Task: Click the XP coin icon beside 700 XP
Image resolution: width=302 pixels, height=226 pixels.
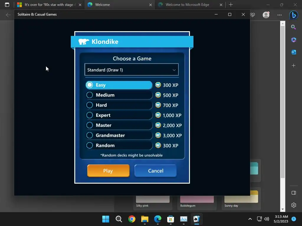Action: pos(158,105)
